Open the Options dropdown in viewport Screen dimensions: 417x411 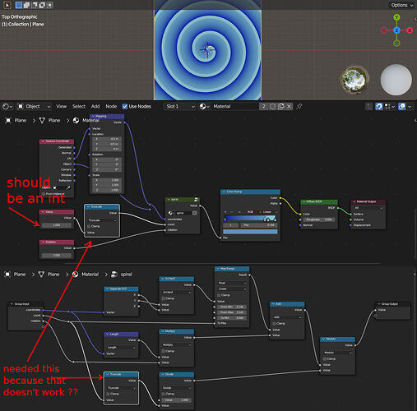pos(401,5)
